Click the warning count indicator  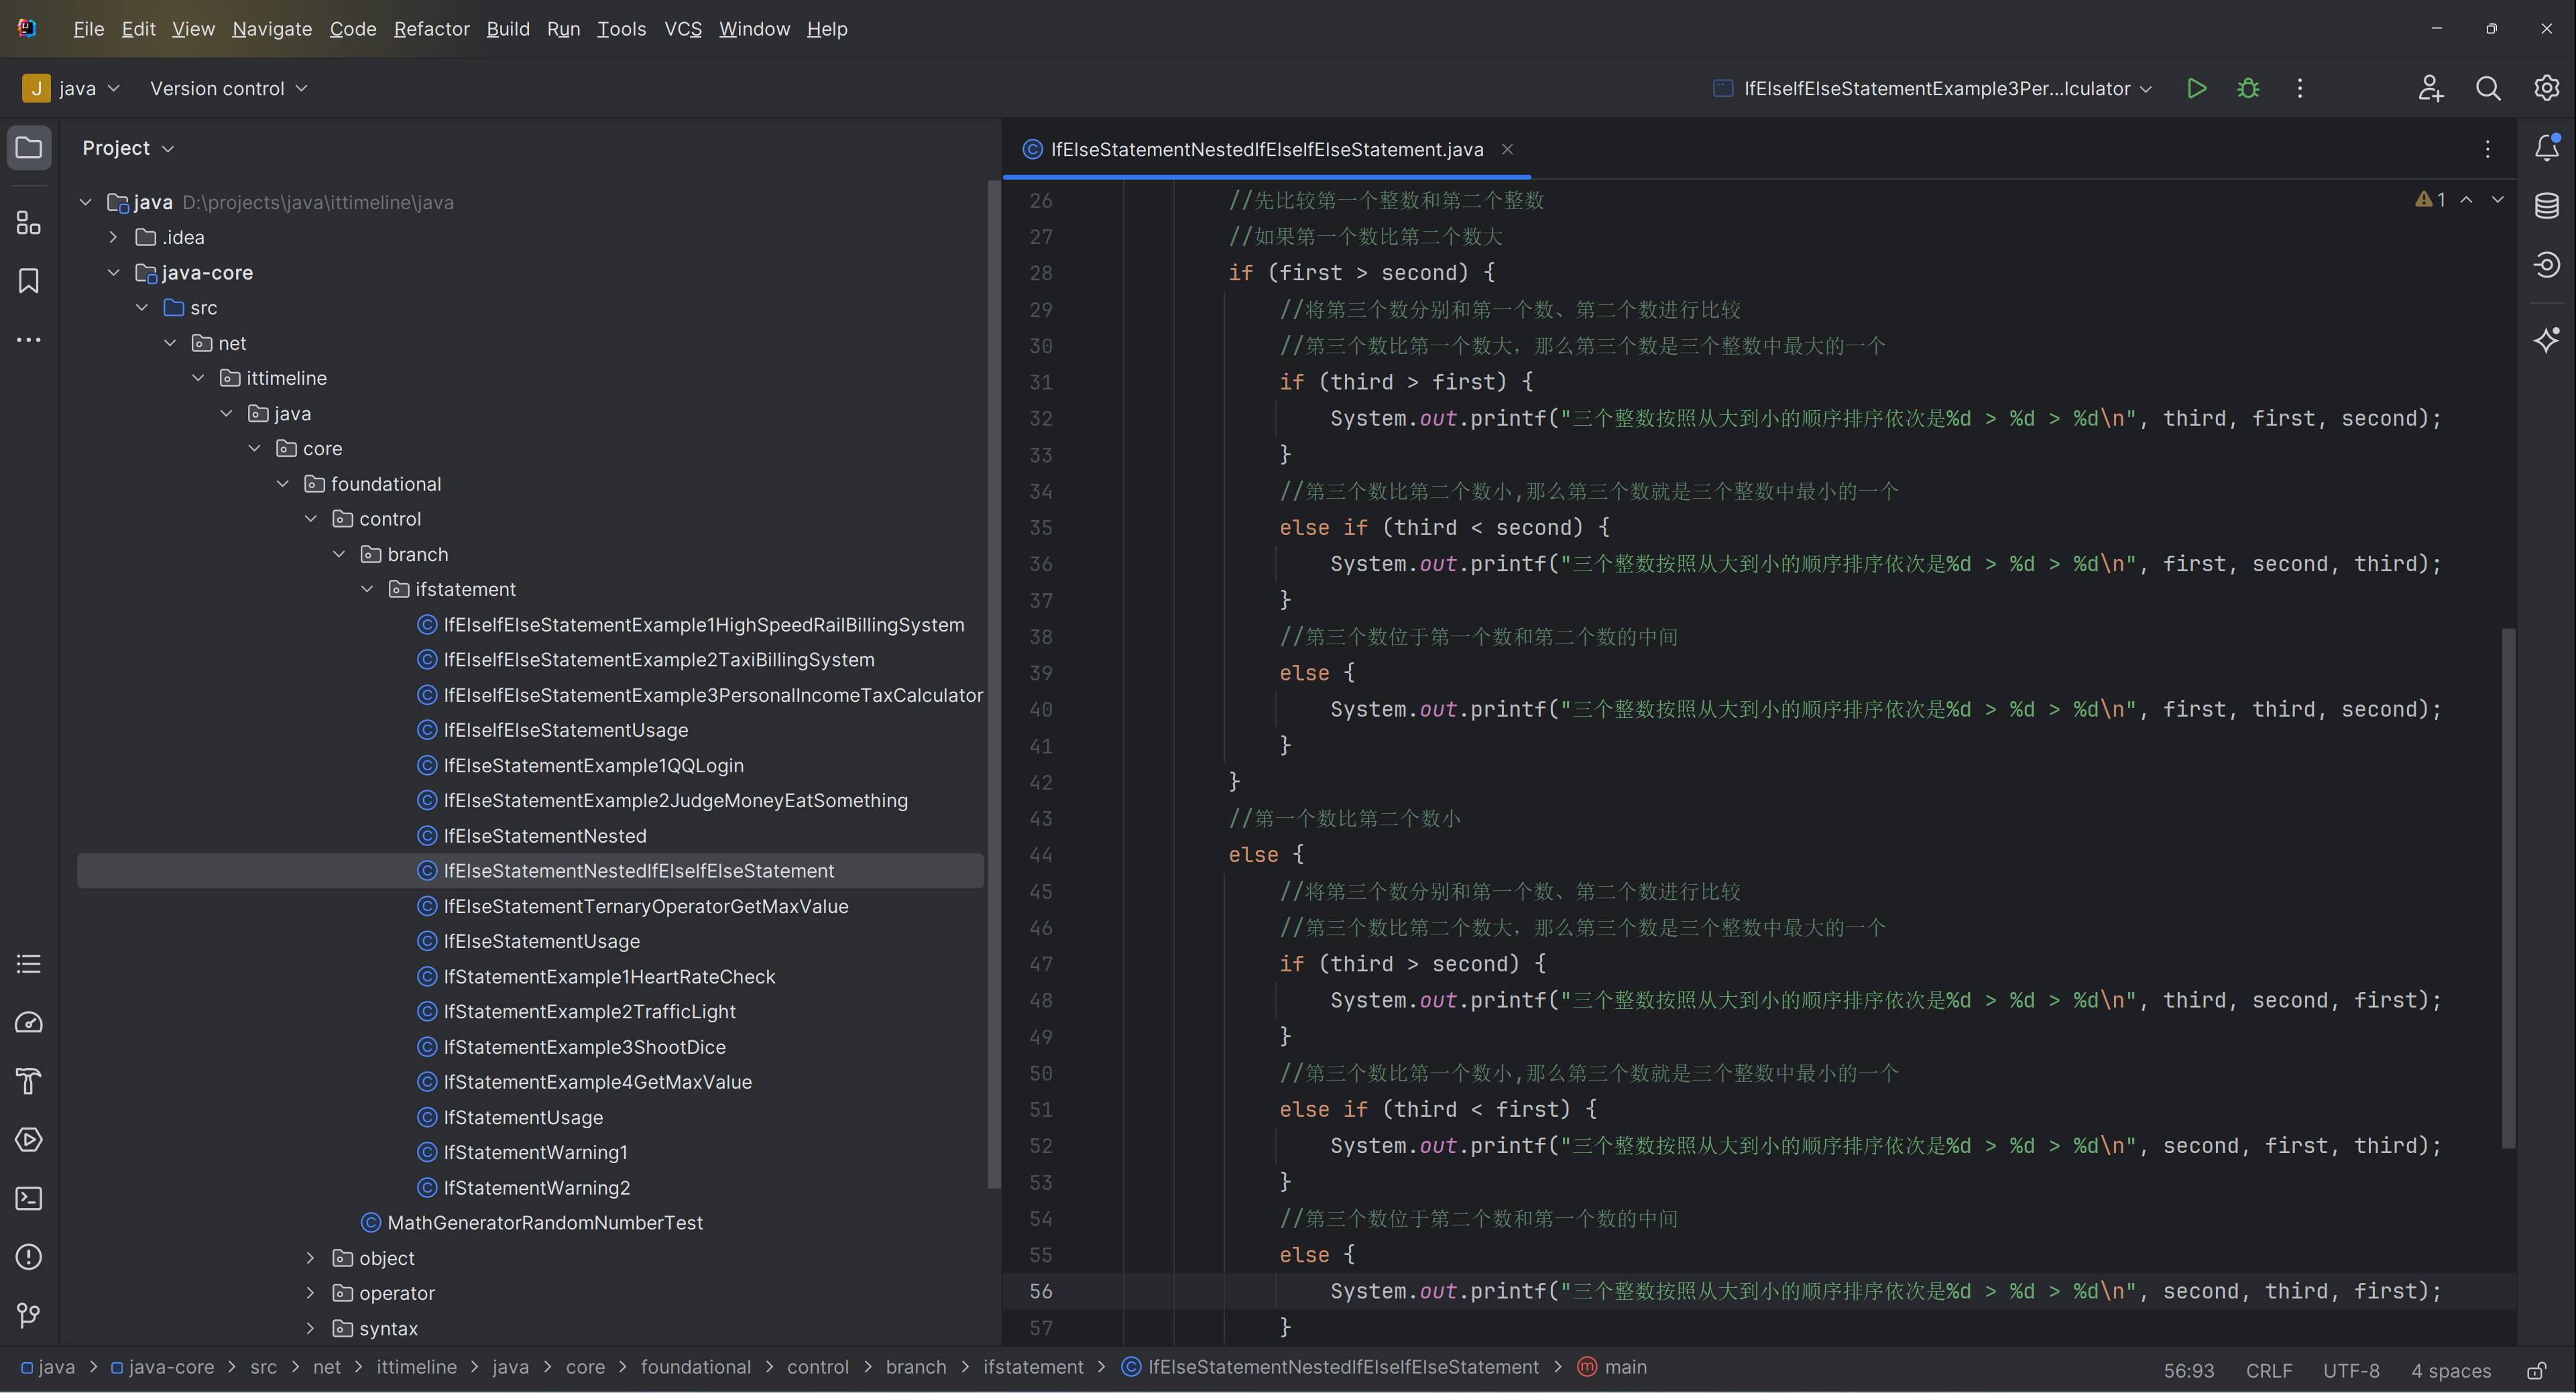pos(2430,200)
